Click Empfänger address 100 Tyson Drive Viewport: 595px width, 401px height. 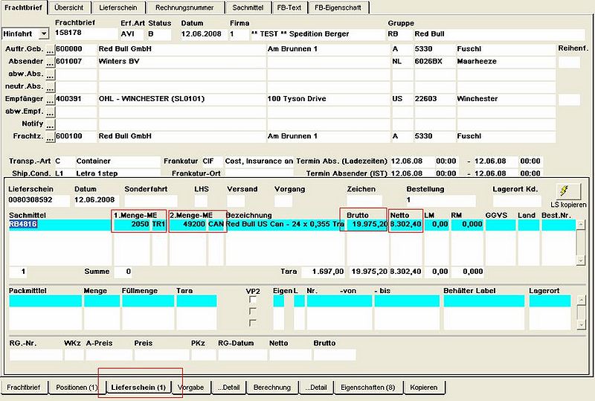[328, 99]
